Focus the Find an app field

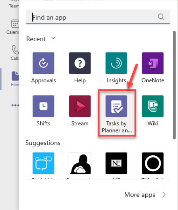coord(98,17)
